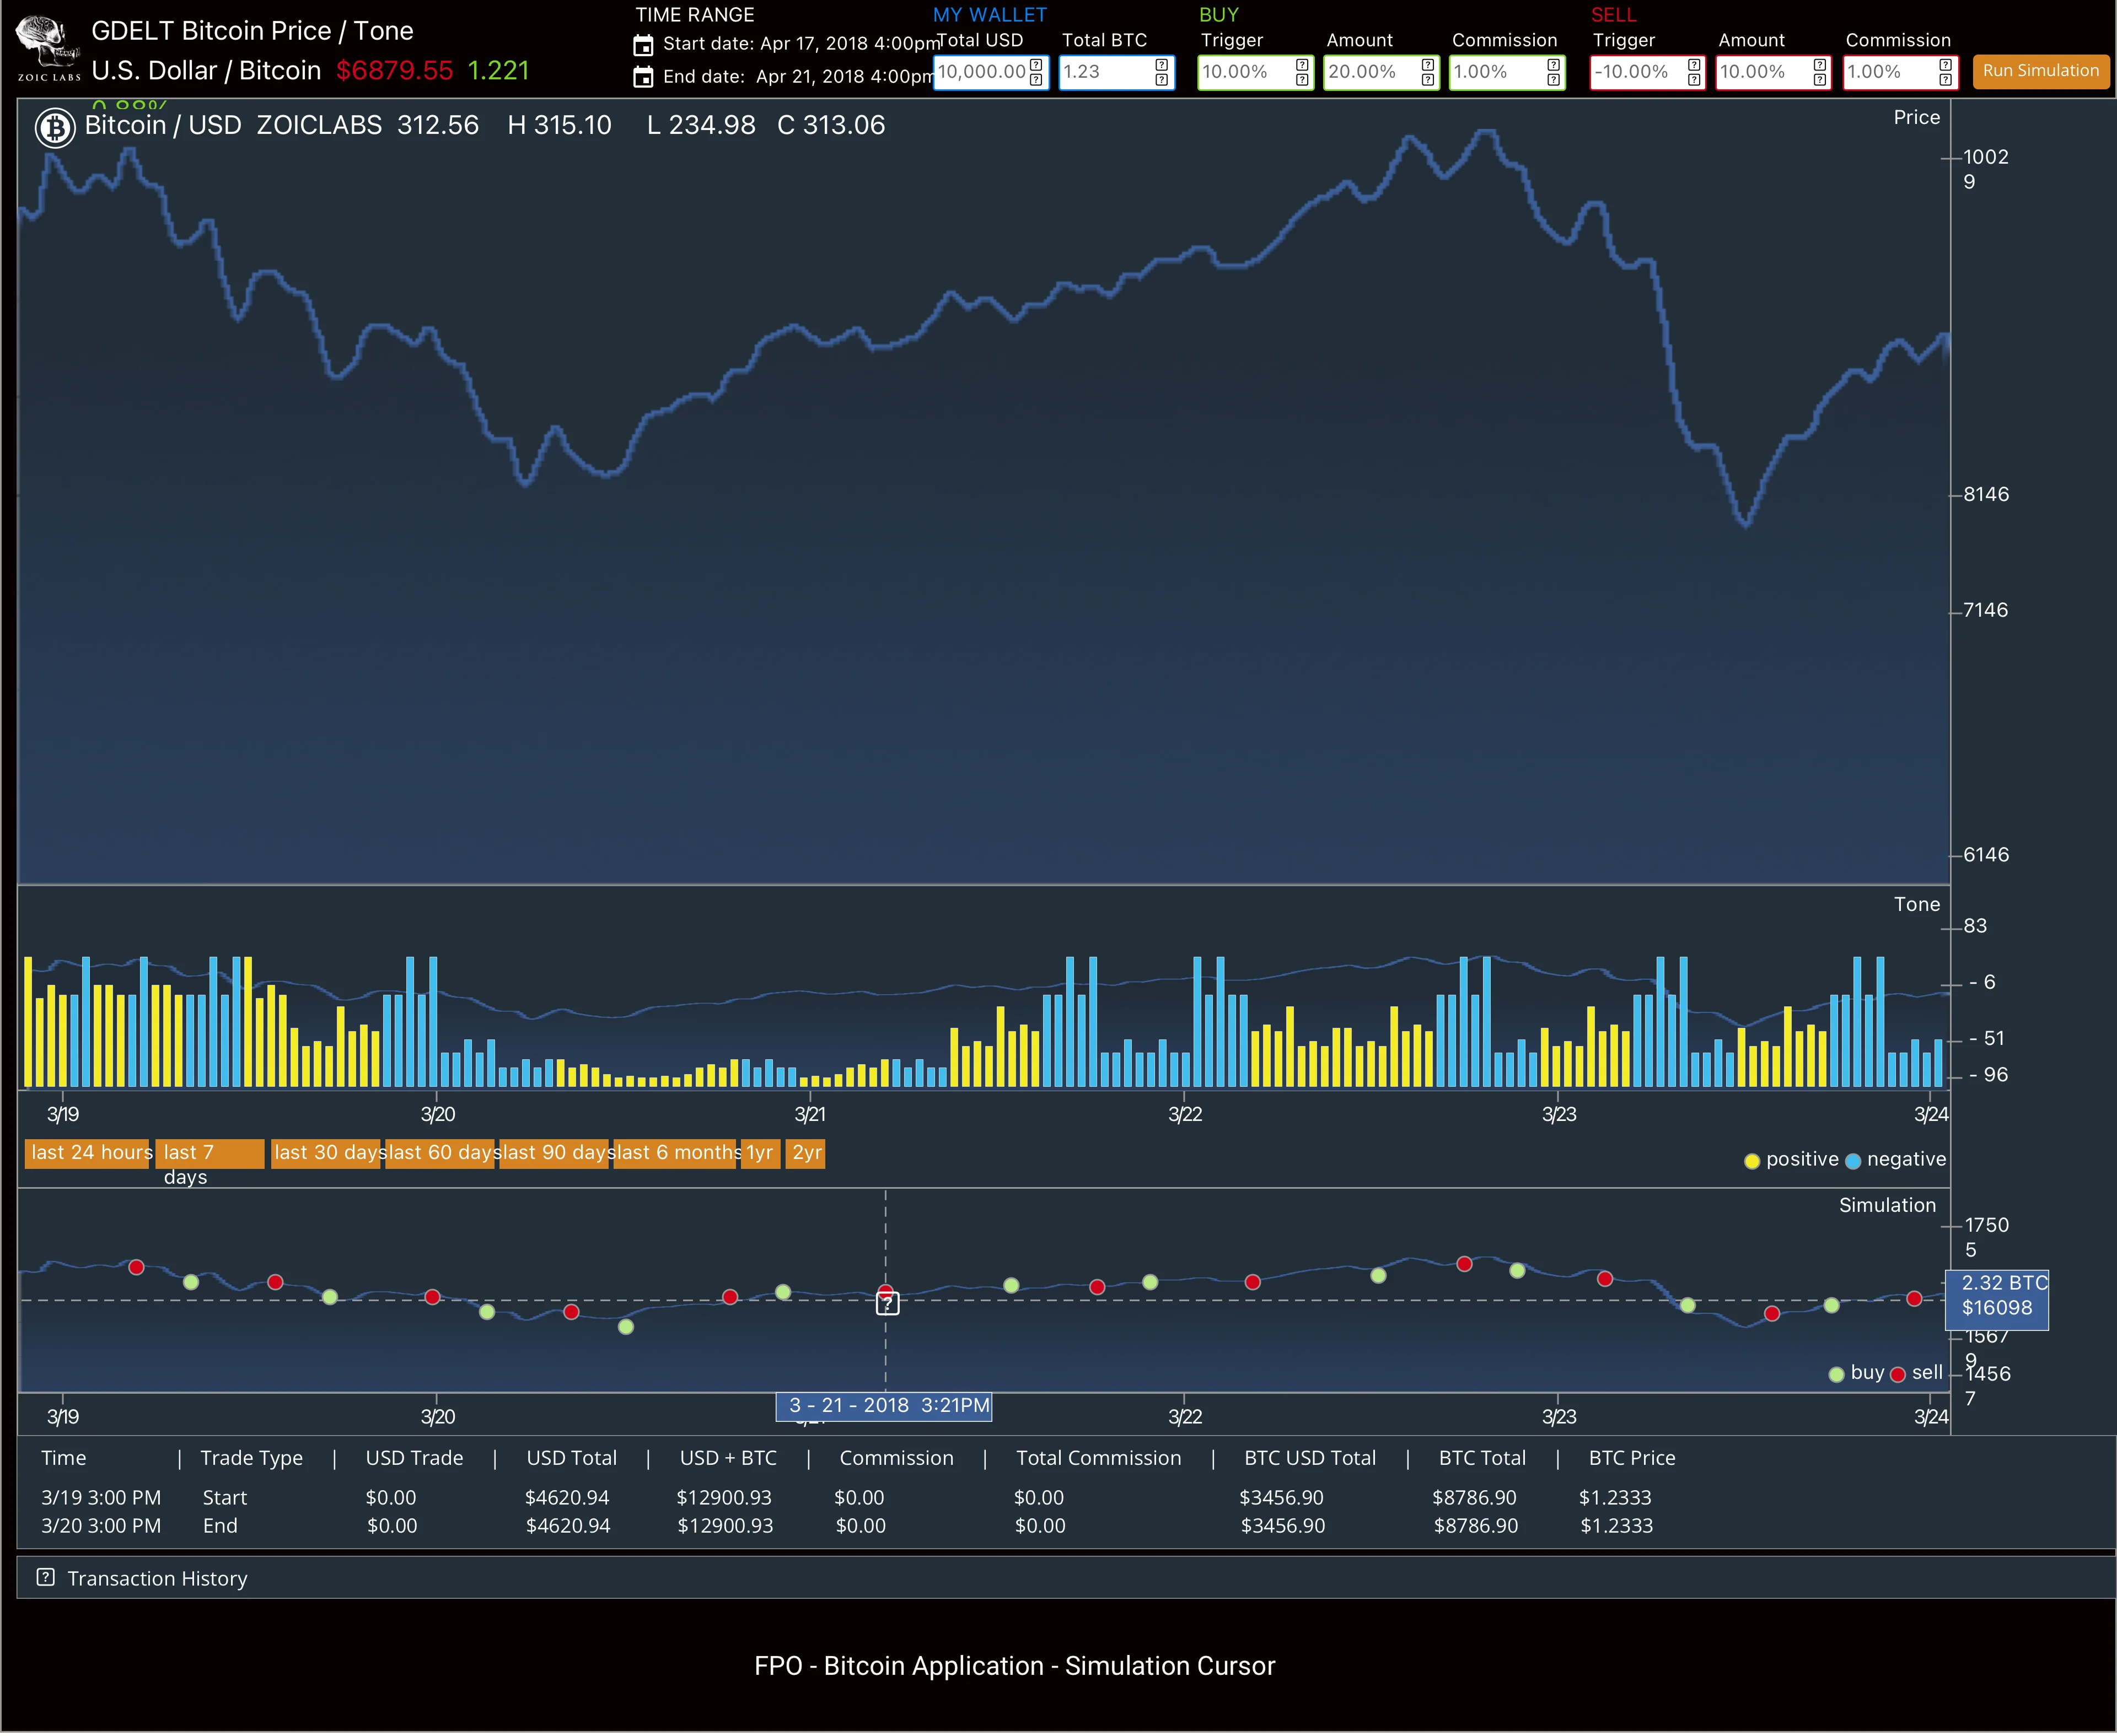Click the USD + BTC column header

tap(727, 1458)
